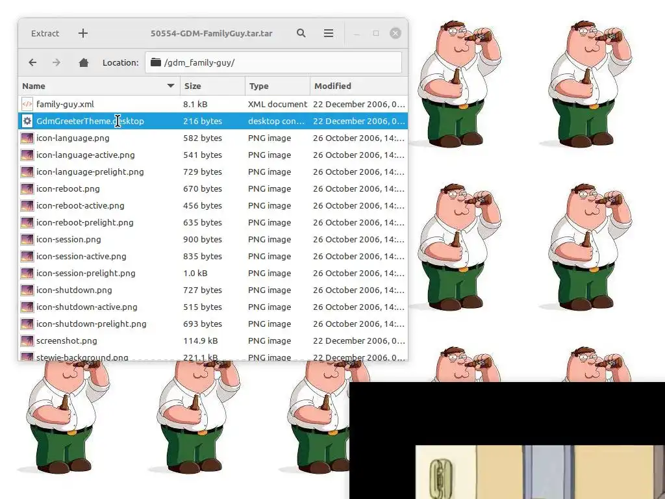Click image icon of icon-language-active.png
The image size is (665, 499).
pyautogui.click(x=27, y=155)
